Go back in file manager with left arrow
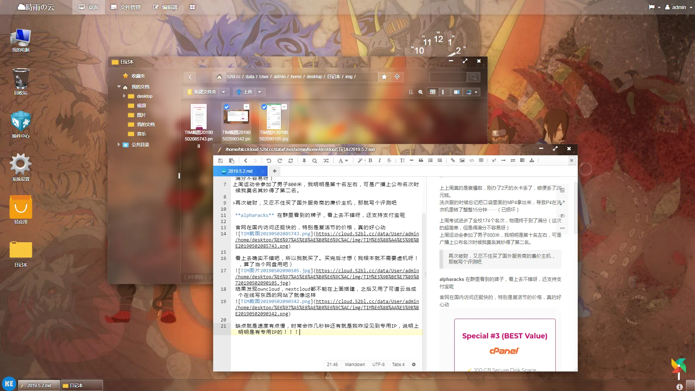The image size is (695, 391). (190, 77)
